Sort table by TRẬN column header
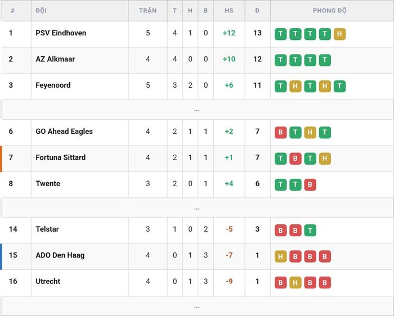 click(147, 11)
